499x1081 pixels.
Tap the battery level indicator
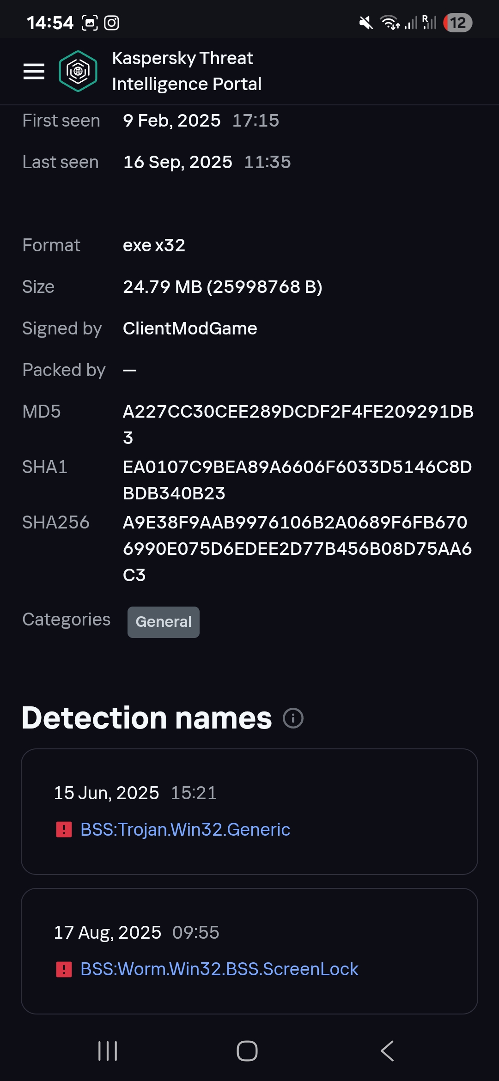[457, 23]
